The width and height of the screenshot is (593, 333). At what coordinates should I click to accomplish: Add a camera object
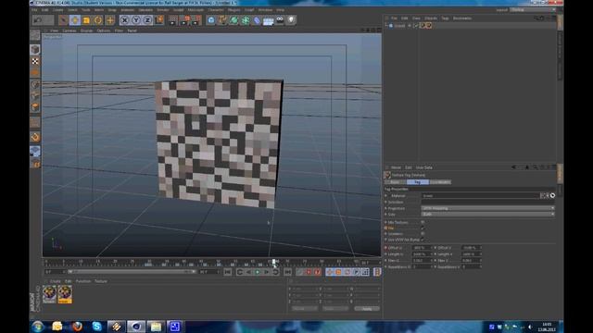coord(280,20)
